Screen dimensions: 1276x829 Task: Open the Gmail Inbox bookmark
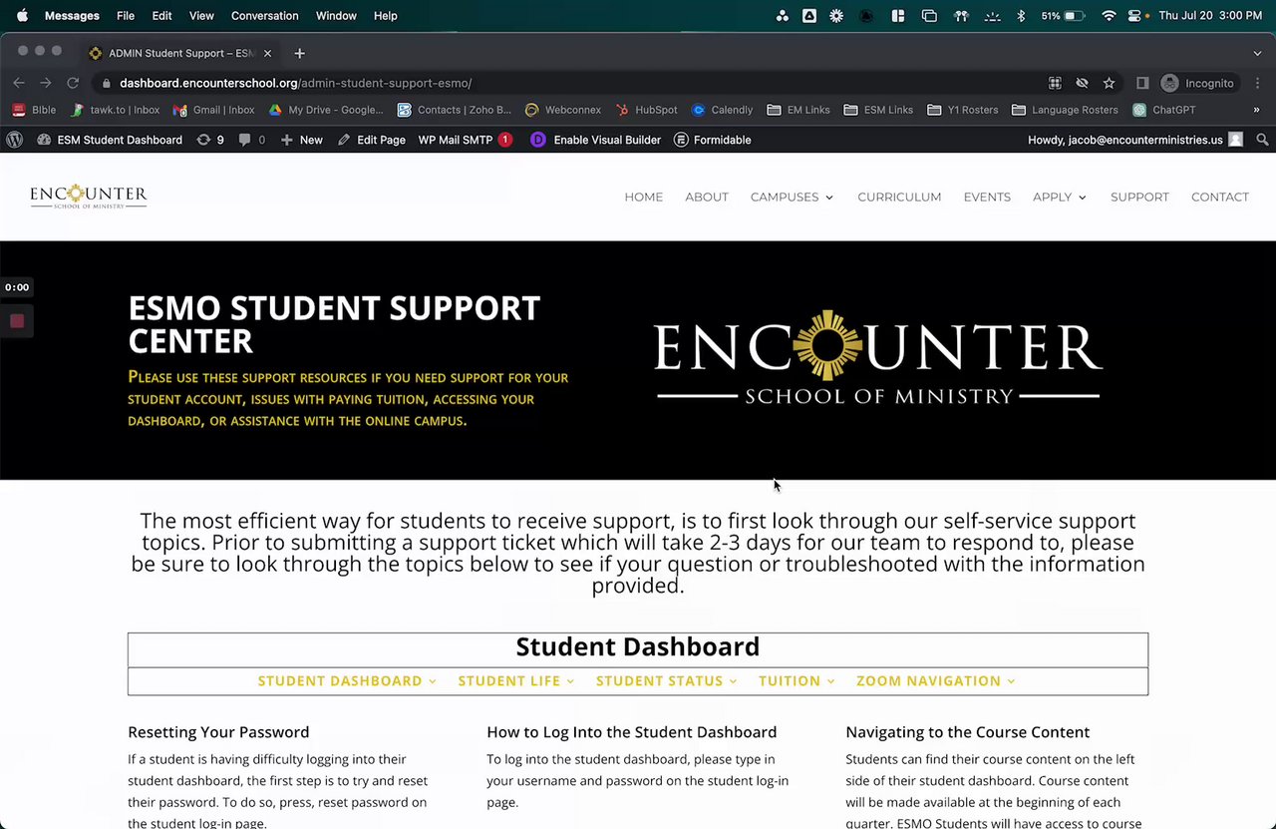(213, 110)
